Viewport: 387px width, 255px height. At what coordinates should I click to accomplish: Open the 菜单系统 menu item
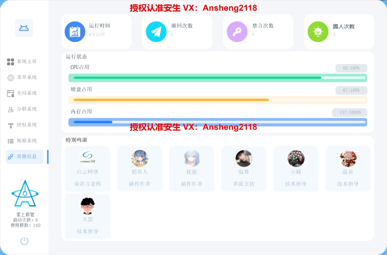click(22, 77)
